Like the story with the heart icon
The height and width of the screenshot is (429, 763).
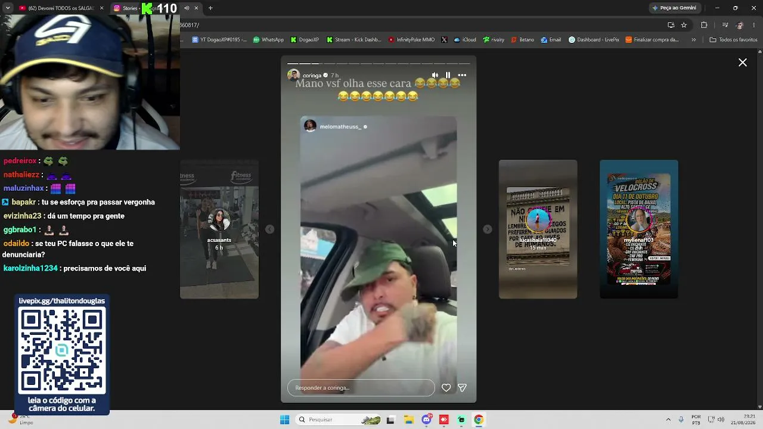(x=446, y=388)
